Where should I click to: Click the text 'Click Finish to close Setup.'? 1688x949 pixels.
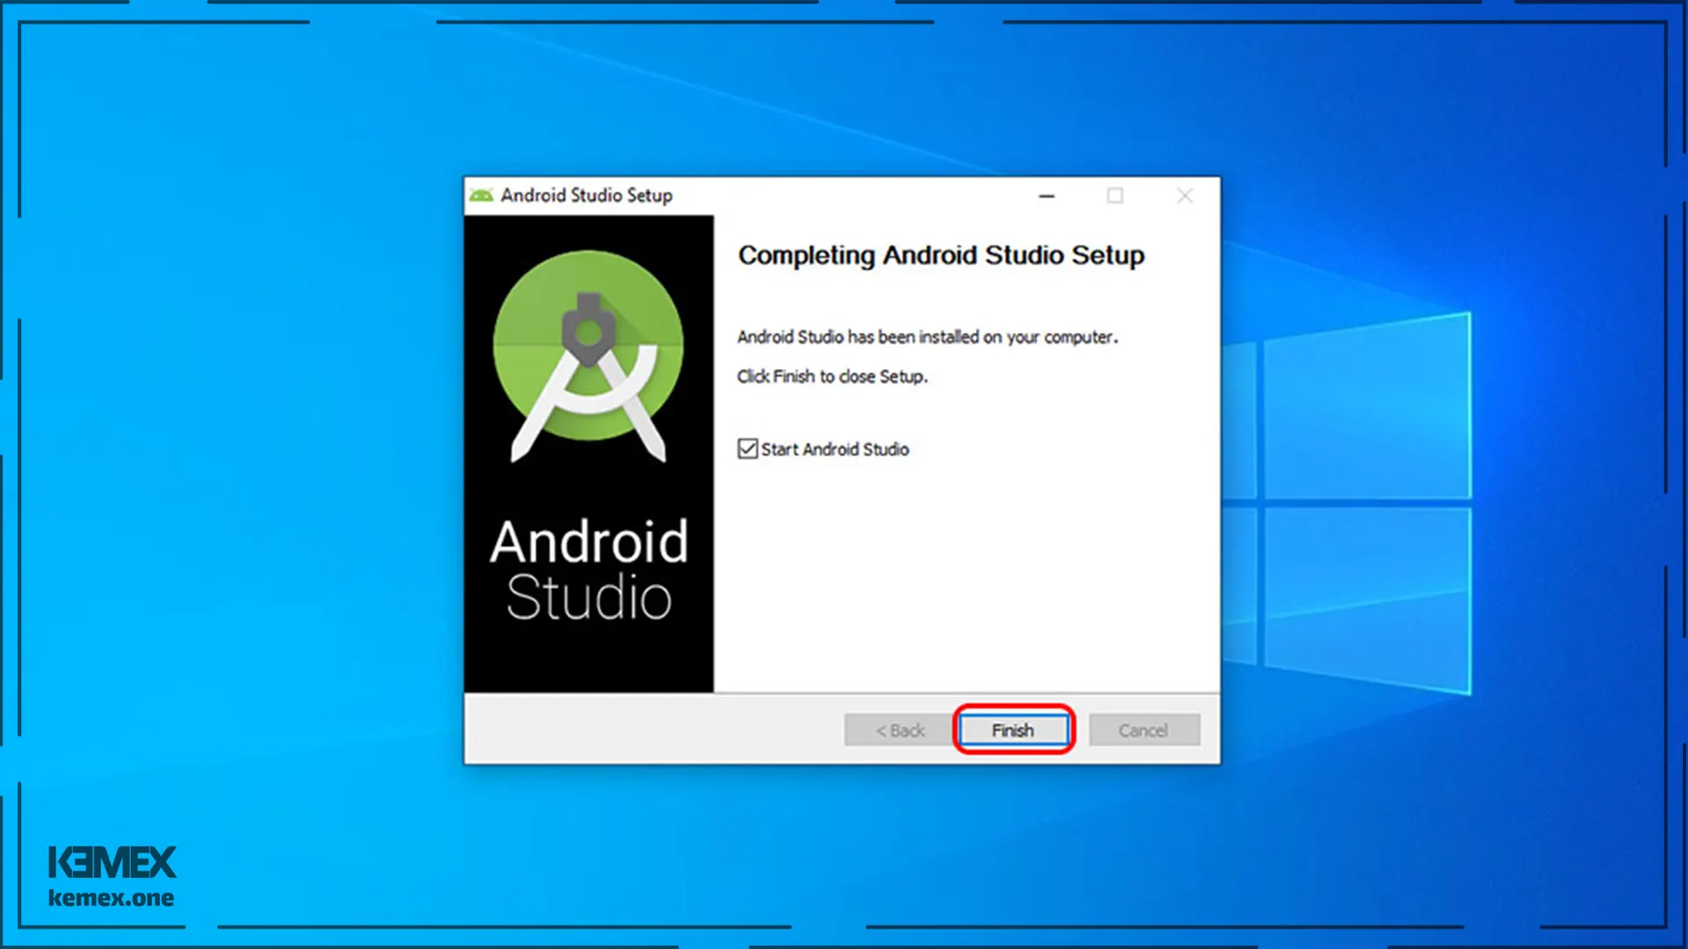tap(832, 376)
